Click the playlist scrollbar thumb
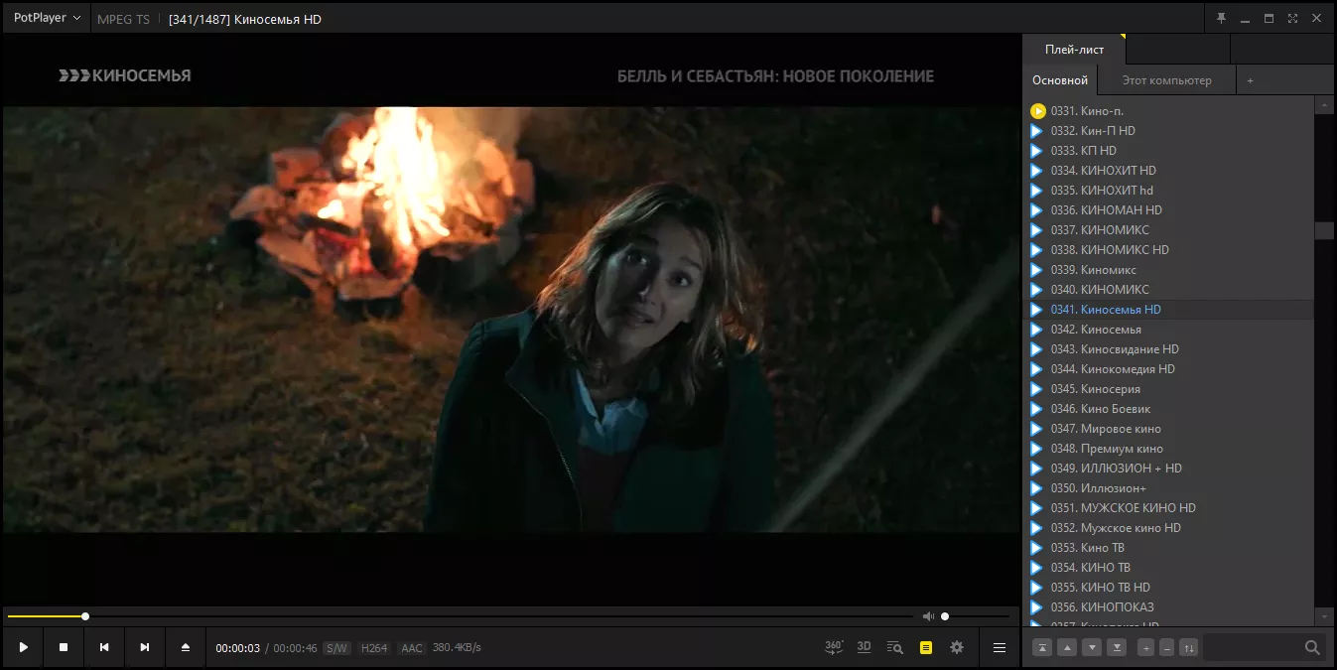 coord(1324,229)
